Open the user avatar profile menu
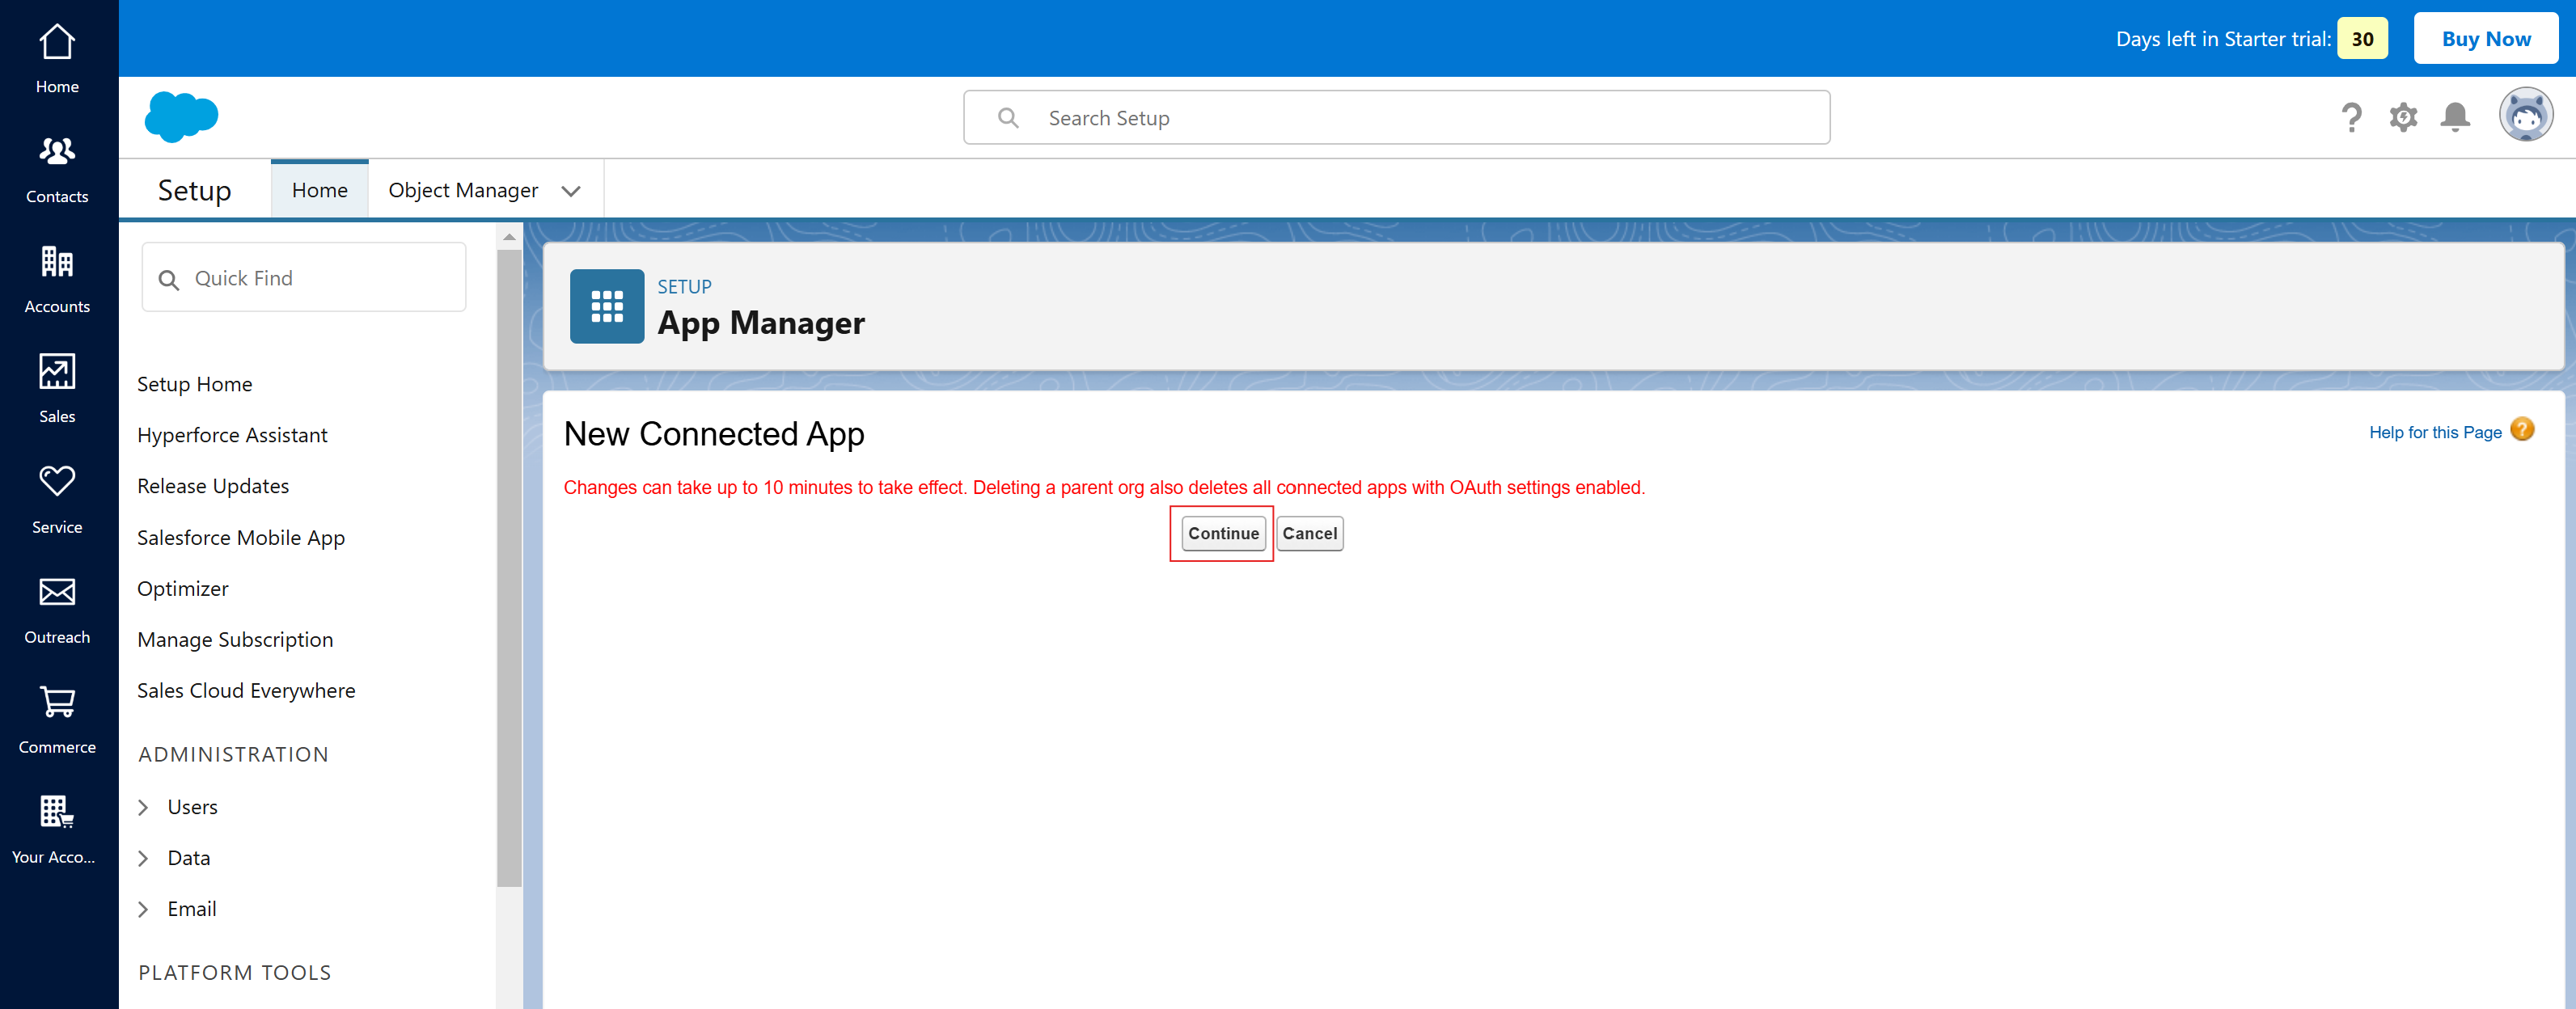 [2525, 116]
